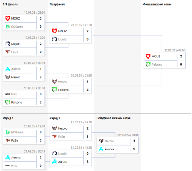
Task: Click the Раунд 2 column heading
Action: click(x=55, y=118)
